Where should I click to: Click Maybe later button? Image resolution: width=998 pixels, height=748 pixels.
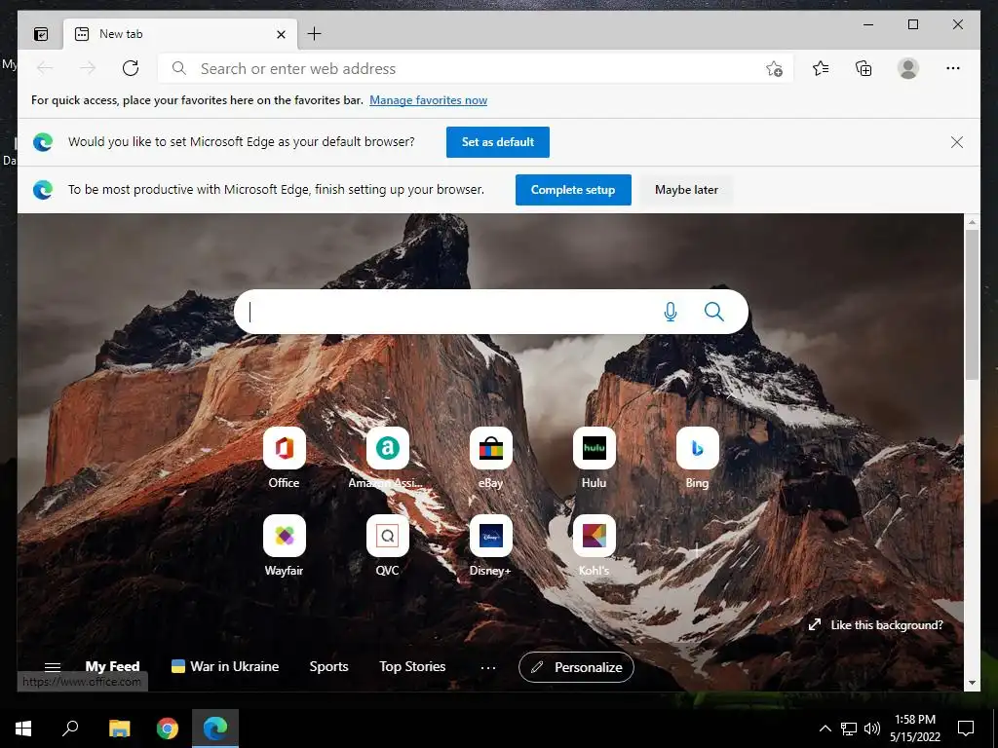(x=686, y=190)
